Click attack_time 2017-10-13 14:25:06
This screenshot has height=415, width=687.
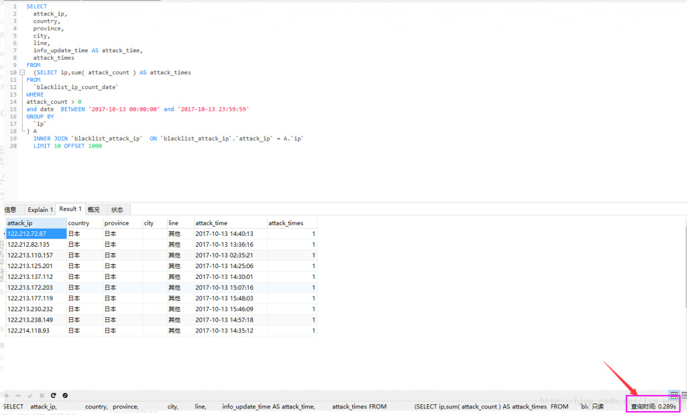tap(231, 265)
